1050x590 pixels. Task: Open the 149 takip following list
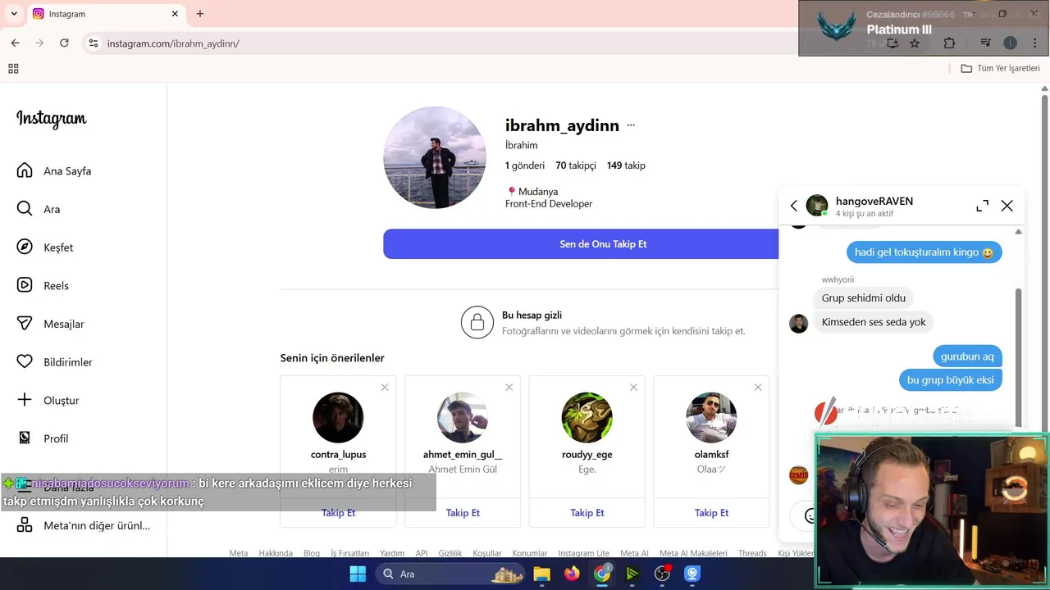point(626,166)
